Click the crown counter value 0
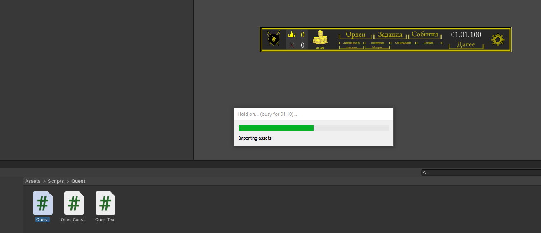The image size is (541, 233). pyautogui.click(x=302, y=35)
